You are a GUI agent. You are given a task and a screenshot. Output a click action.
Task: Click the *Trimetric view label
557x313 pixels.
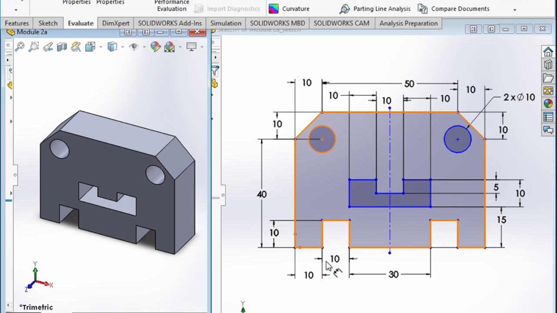pyautogui.click(x=36, y=307)
